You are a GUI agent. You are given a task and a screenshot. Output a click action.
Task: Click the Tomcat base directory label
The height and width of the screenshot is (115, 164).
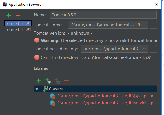pos(56,49)
